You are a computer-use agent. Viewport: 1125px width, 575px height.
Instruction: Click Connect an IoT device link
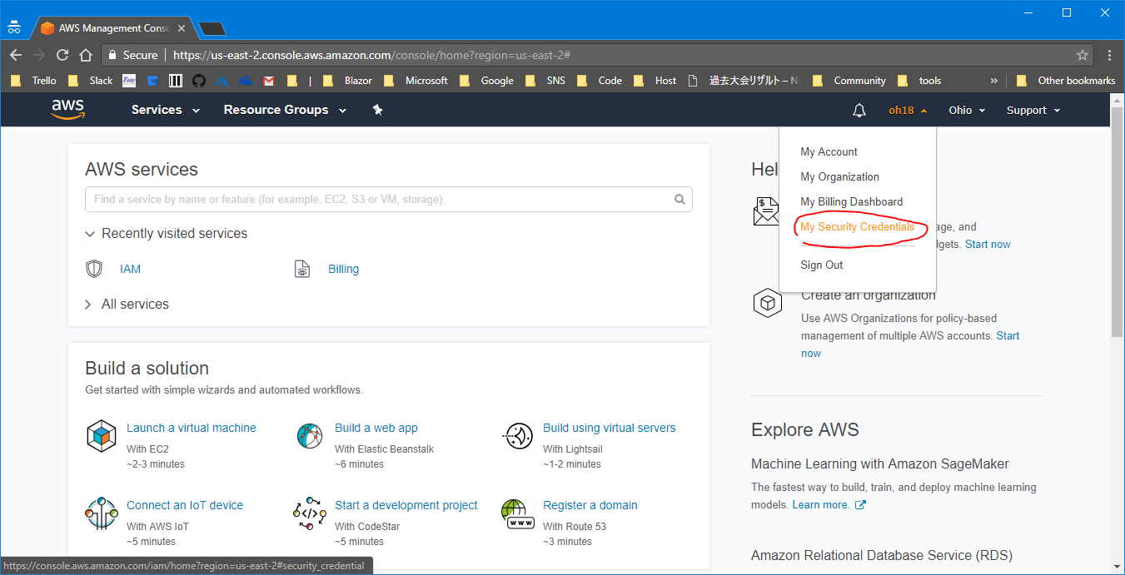(185, 505)
